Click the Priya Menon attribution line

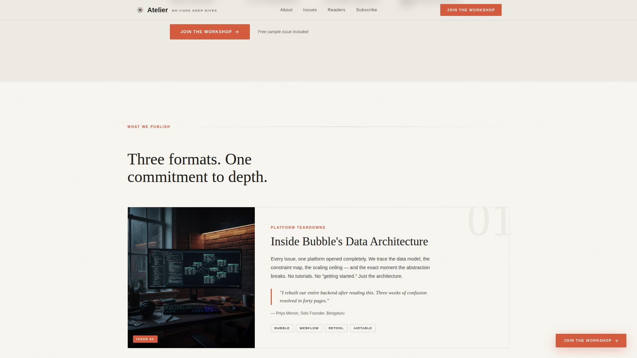(308, 313)
